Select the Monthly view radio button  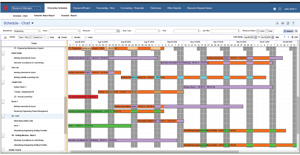pyautogui.click(x=72, y=37)
